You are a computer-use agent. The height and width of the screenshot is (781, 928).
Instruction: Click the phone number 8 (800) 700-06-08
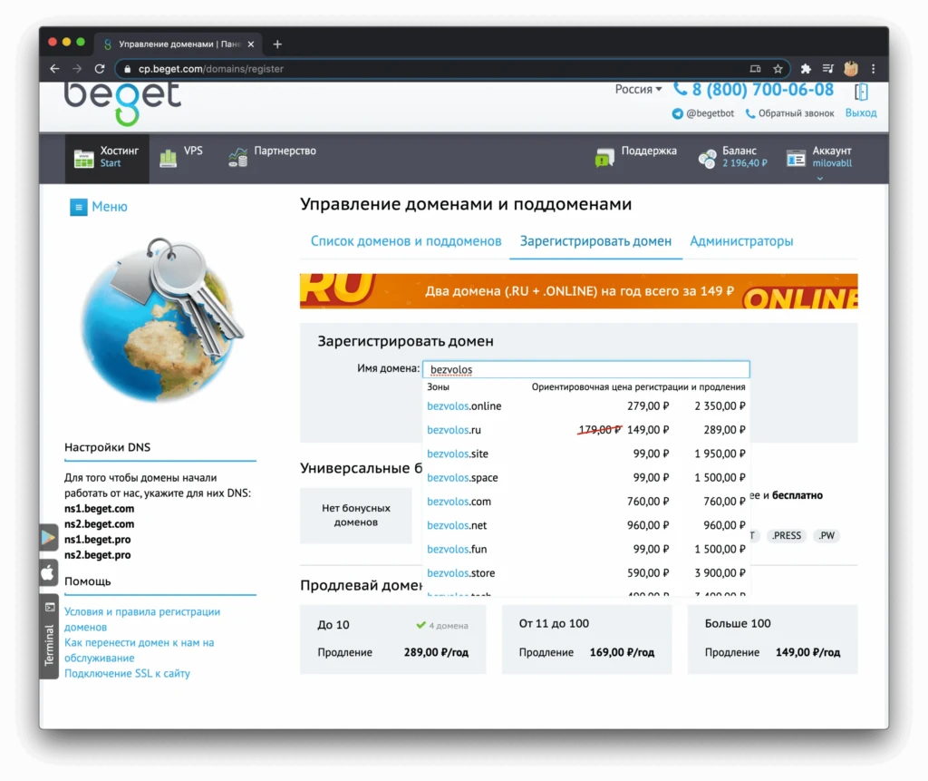pos(754,90)
